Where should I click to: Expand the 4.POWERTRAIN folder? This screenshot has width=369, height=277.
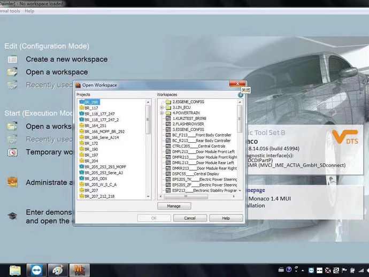coord(162,113)
